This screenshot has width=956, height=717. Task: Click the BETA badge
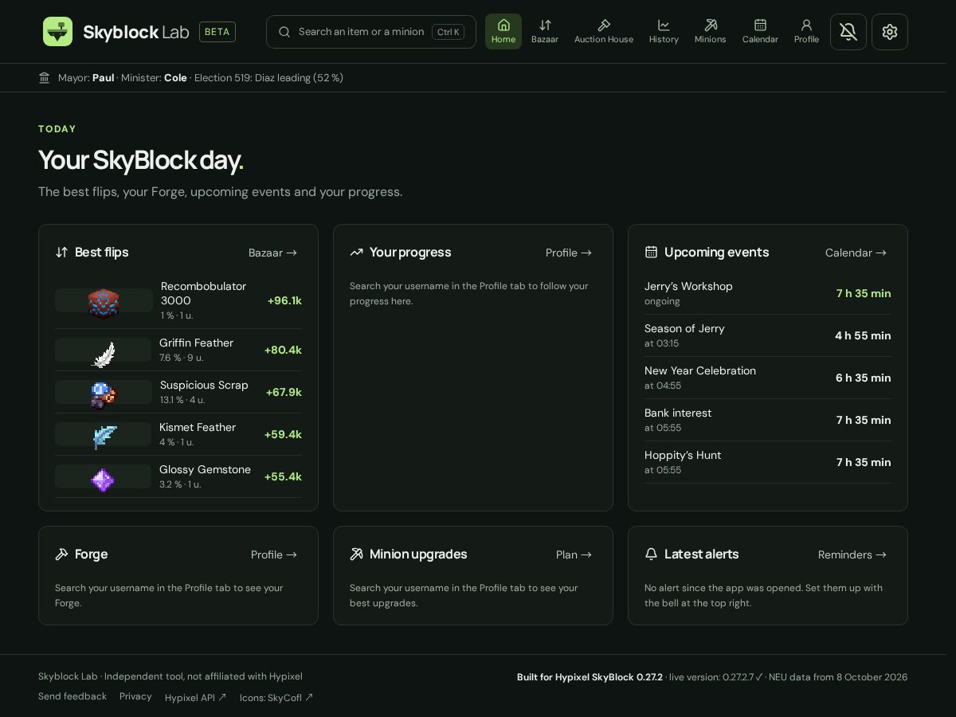click(217, 32)
